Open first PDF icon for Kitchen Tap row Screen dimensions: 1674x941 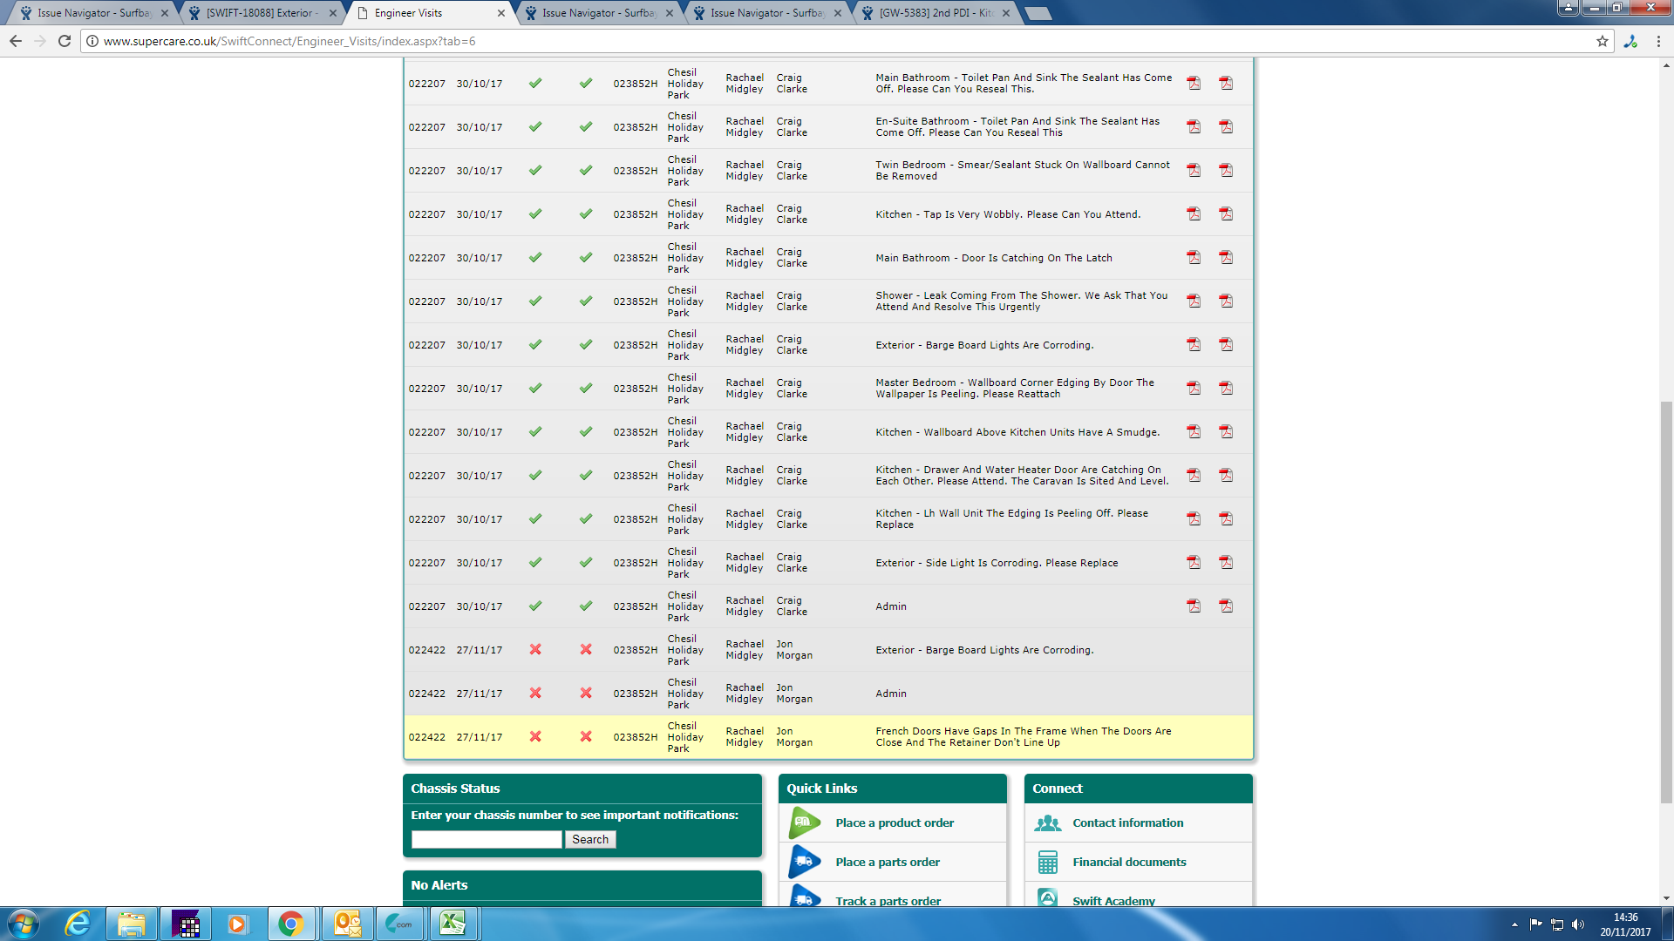click(1194, 214)
